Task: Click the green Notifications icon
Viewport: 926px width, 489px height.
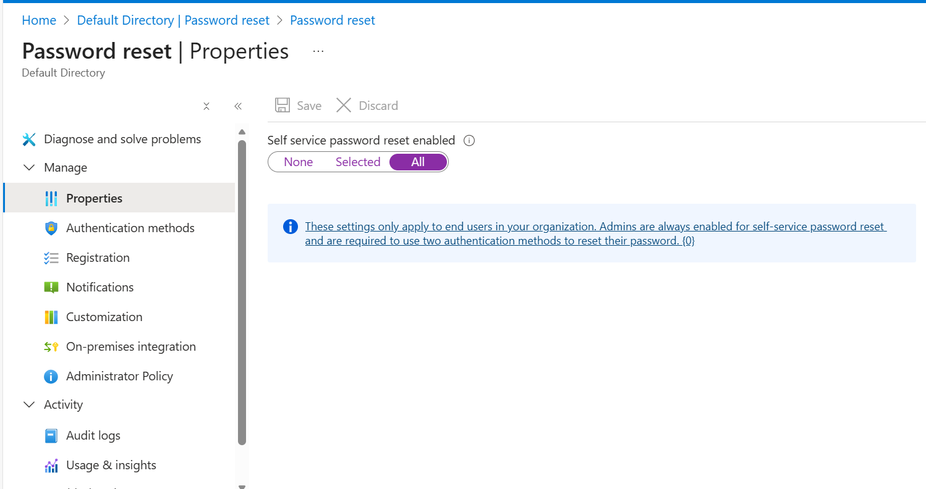Action: point(51,288)
